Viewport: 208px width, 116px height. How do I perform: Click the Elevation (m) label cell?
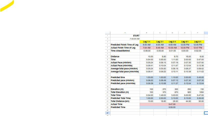tap(117, 89)
